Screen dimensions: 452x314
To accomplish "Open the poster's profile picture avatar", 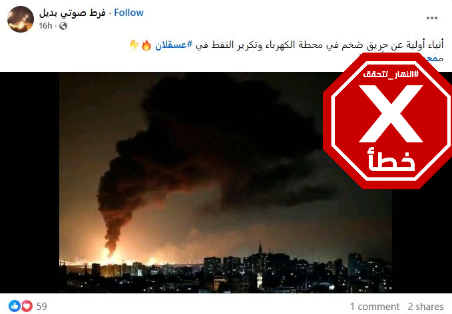I will tap(21, 19).
